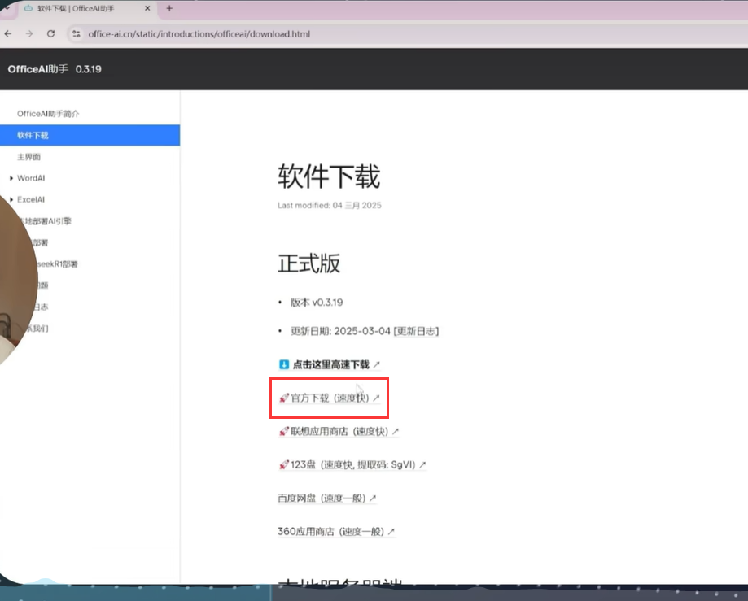The image size is (748, 601).
Task: Click the 正式版 section heading
Action: [x=309, y=263]
